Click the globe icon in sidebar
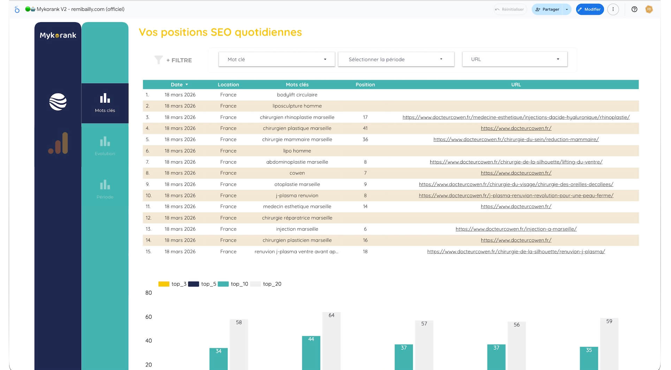 [58, 102]
